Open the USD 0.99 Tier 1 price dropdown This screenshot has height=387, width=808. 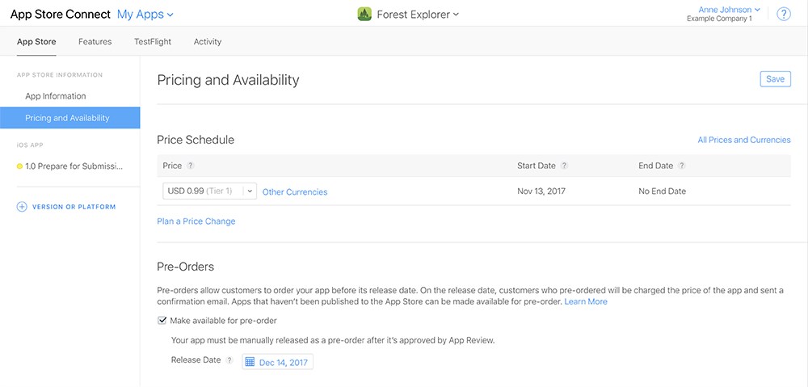pos(210,191)
